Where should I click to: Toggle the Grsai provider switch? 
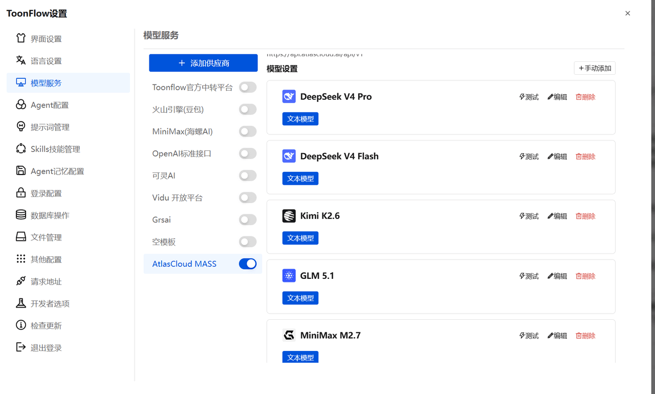coord(248,220)
